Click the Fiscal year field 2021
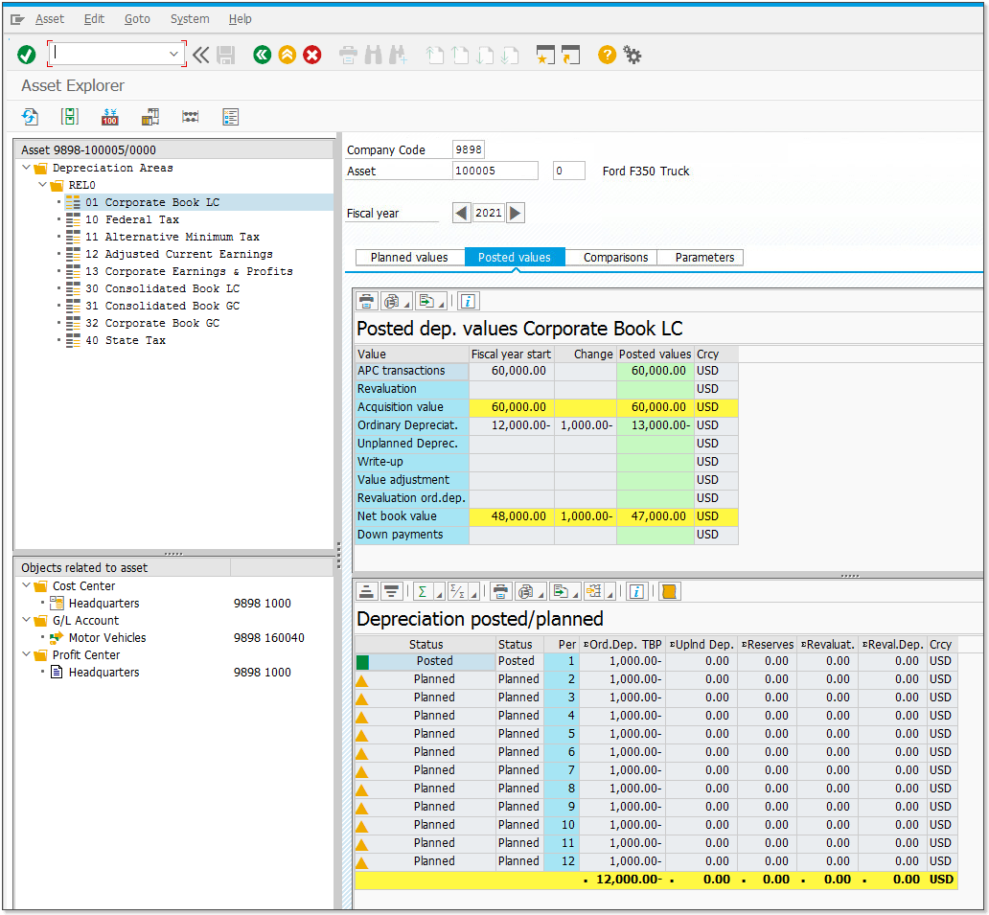This screenshot has height=915, width=989. click(x=488, y=213)
